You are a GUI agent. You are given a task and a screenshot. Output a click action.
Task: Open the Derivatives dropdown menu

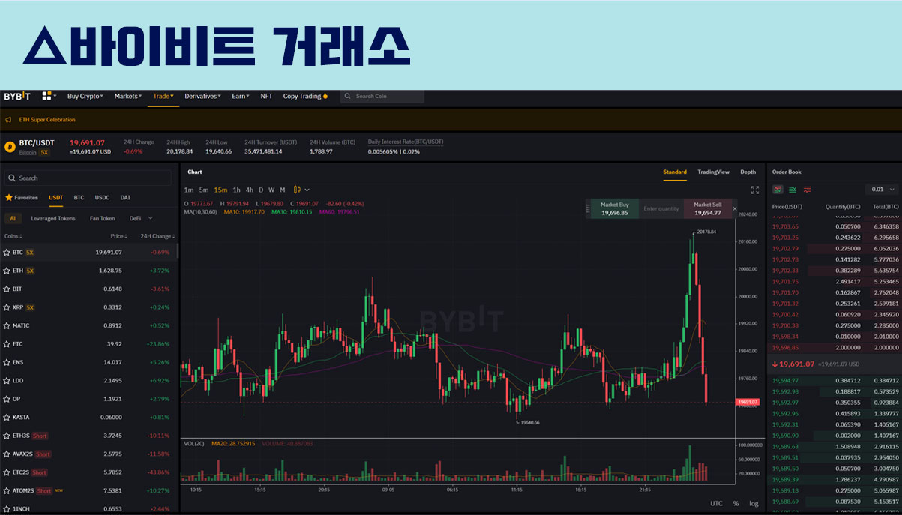pos(203,96)
